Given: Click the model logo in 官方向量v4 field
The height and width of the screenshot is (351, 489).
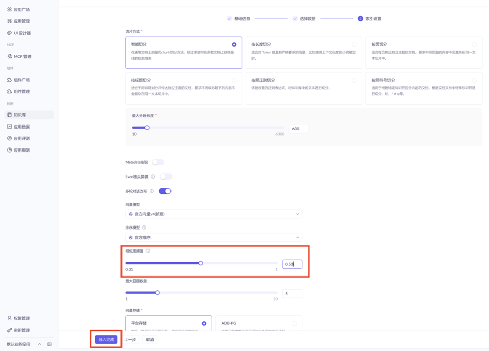Looking at the screenshot, I should [x=131, y=214].
